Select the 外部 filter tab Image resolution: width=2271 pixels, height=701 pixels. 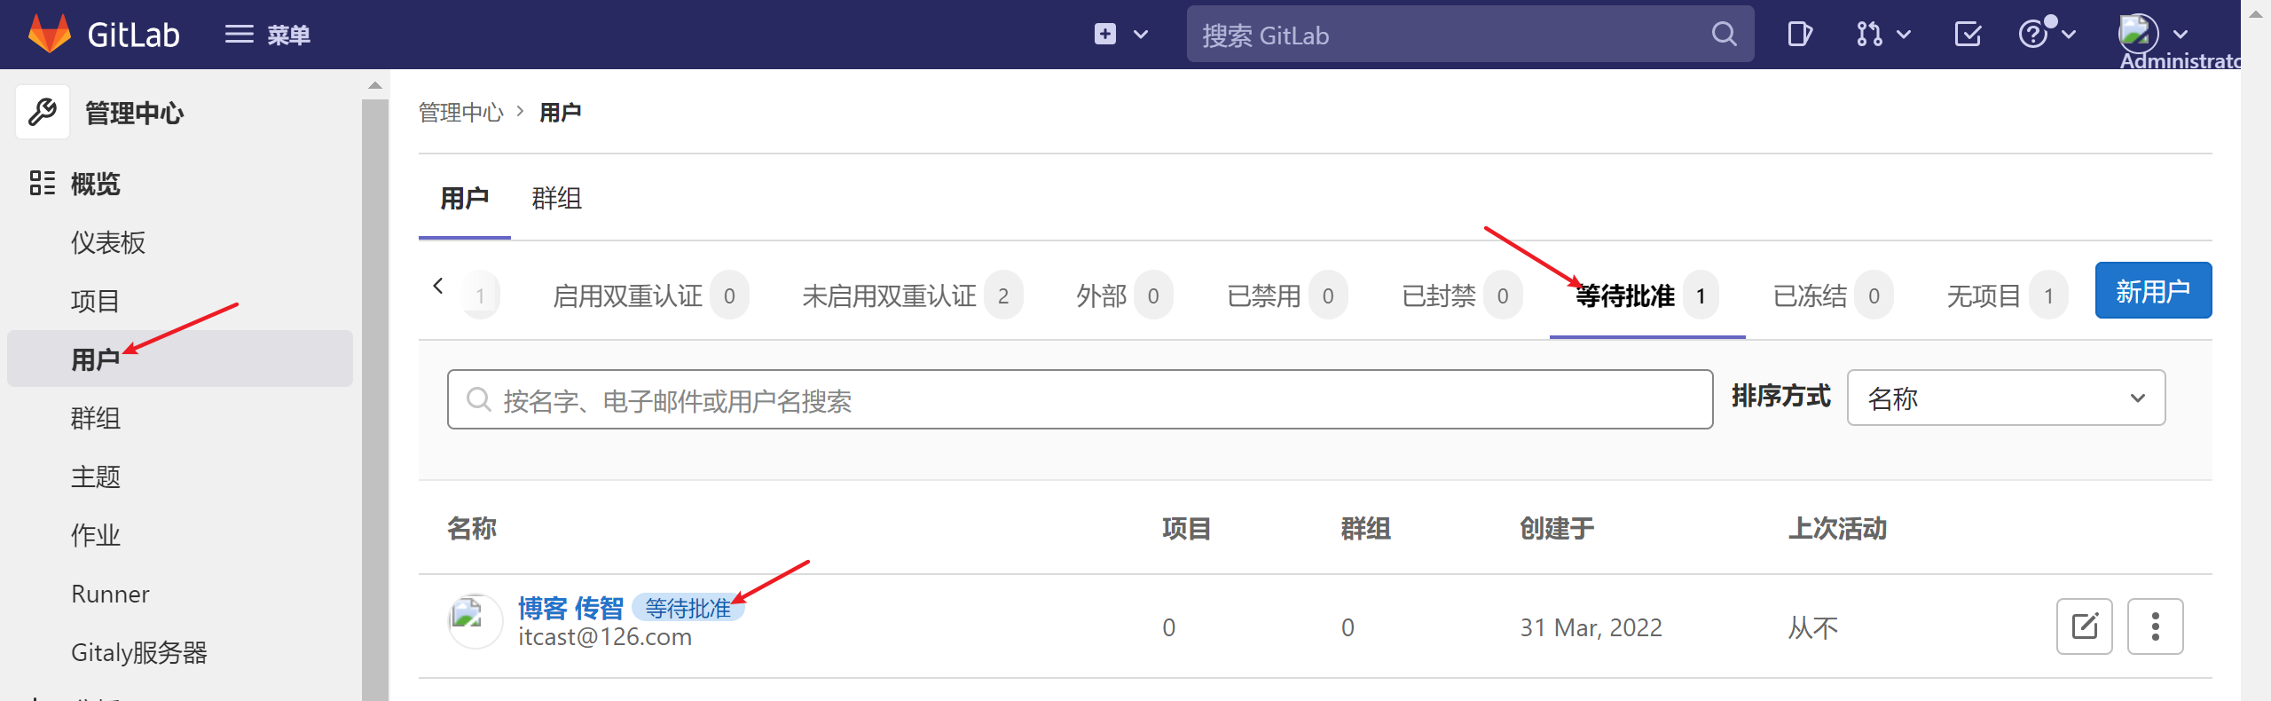click(1124, 295)
